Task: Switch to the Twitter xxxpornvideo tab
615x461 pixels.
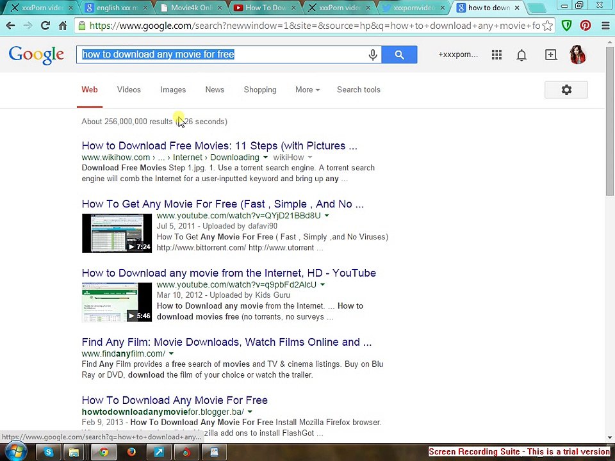Action: [414, 8]
